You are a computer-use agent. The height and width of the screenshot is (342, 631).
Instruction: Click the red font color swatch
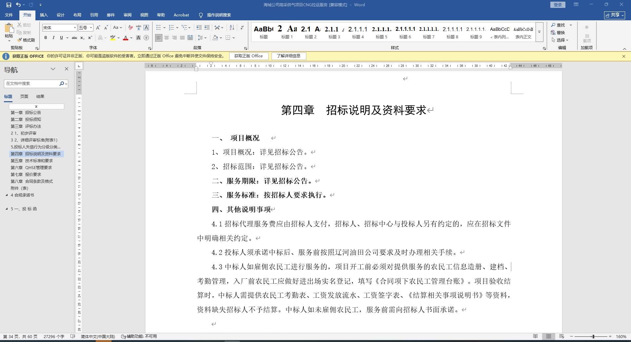(x=125, y=38)
